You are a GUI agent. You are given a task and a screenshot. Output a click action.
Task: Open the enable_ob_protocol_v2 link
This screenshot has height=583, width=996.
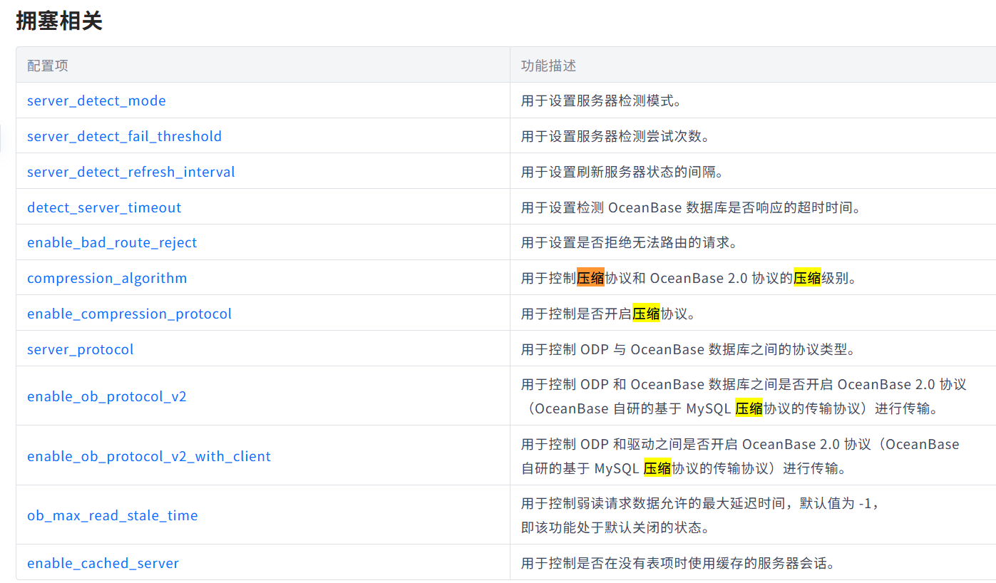[106, 396]
